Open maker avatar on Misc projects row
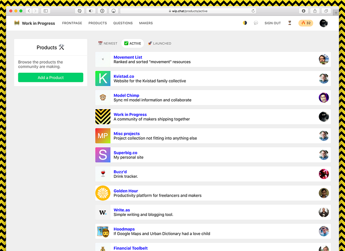Screen dimensions: 345x251 (x=324, y=136)
